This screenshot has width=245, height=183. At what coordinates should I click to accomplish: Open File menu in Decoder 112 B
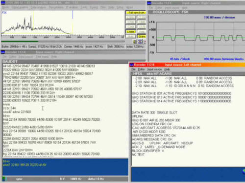[x=133, y=69]
